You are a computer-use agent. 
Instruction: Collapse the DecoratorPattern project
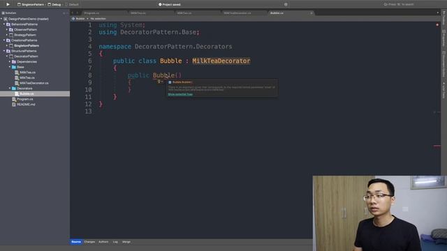click(x=7, y=56)
